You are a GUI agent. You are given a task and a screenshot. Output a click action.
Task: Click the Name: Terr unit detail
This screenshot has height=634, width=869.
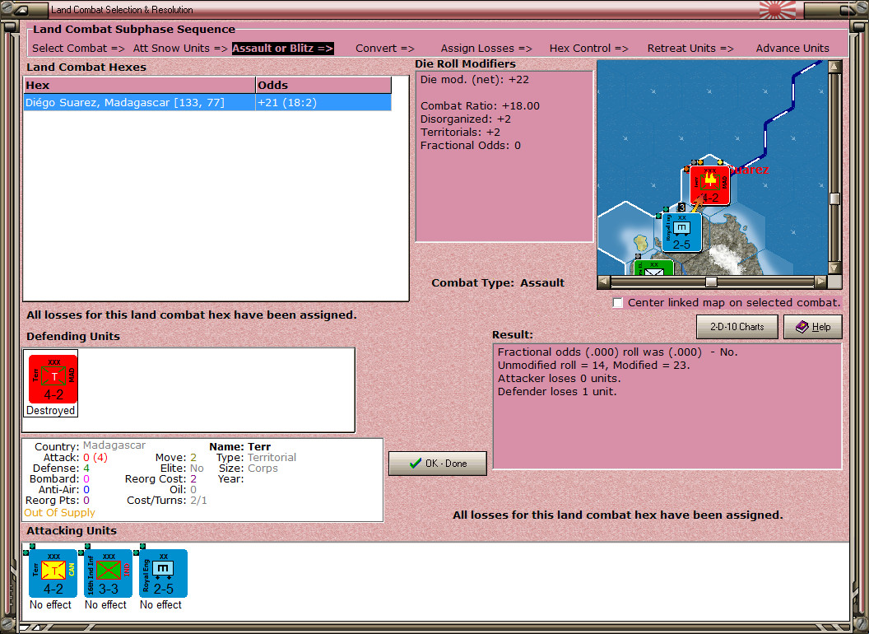tap(240, 446)
